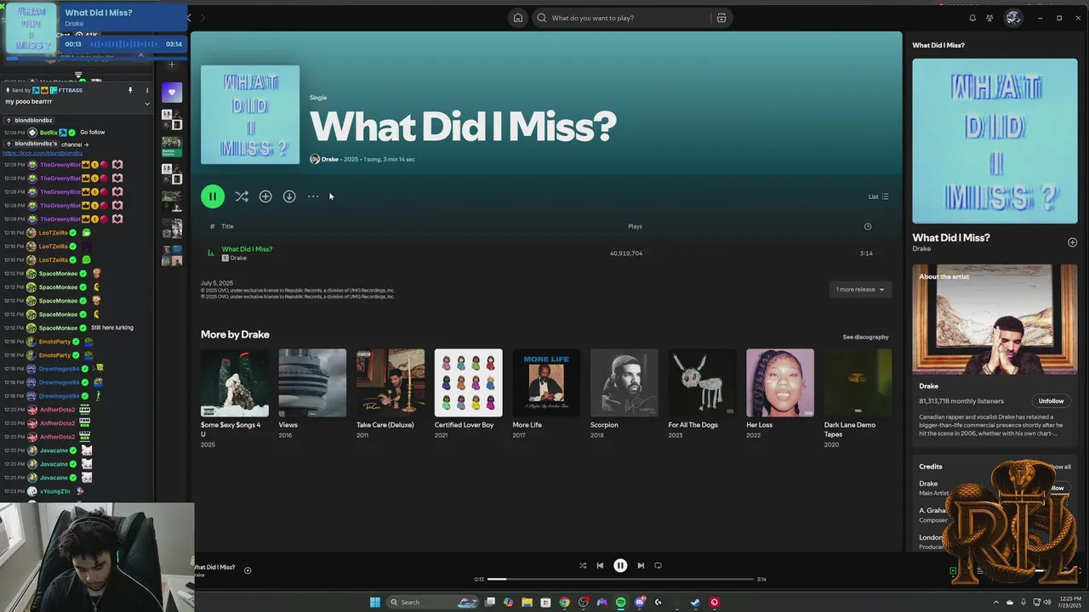Add to Liked Songs from the Now Playing panel
Screen dimensions: 1089x612
(x=1072, y=242)
